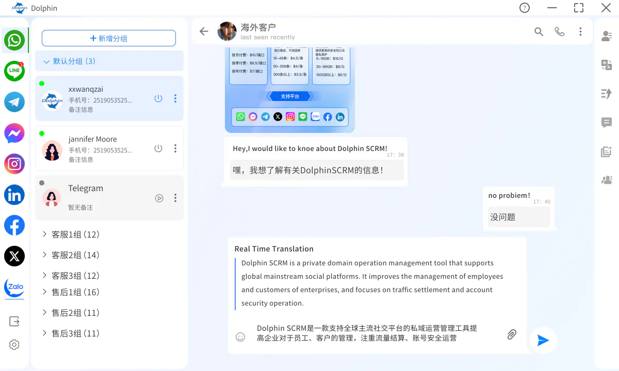Viewport: 619px width, 371px height.
Task: Click the Chinese message input text
Action: tap(367, 333)
